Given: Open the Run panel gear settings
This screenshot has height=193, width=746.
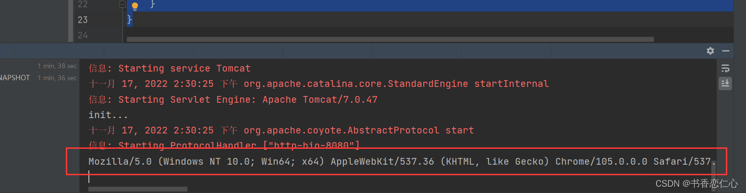Looking at the screenshot, I should click(710, 51).
